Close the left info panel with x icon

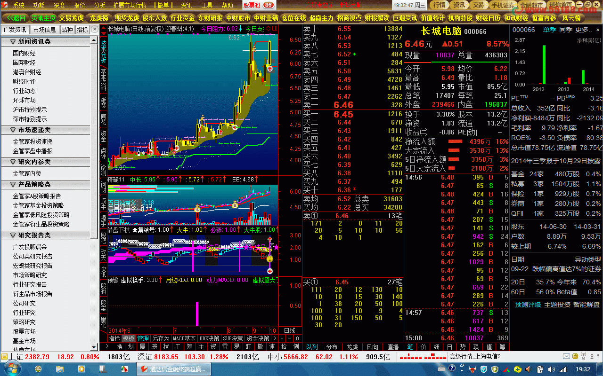click(95, 29)
